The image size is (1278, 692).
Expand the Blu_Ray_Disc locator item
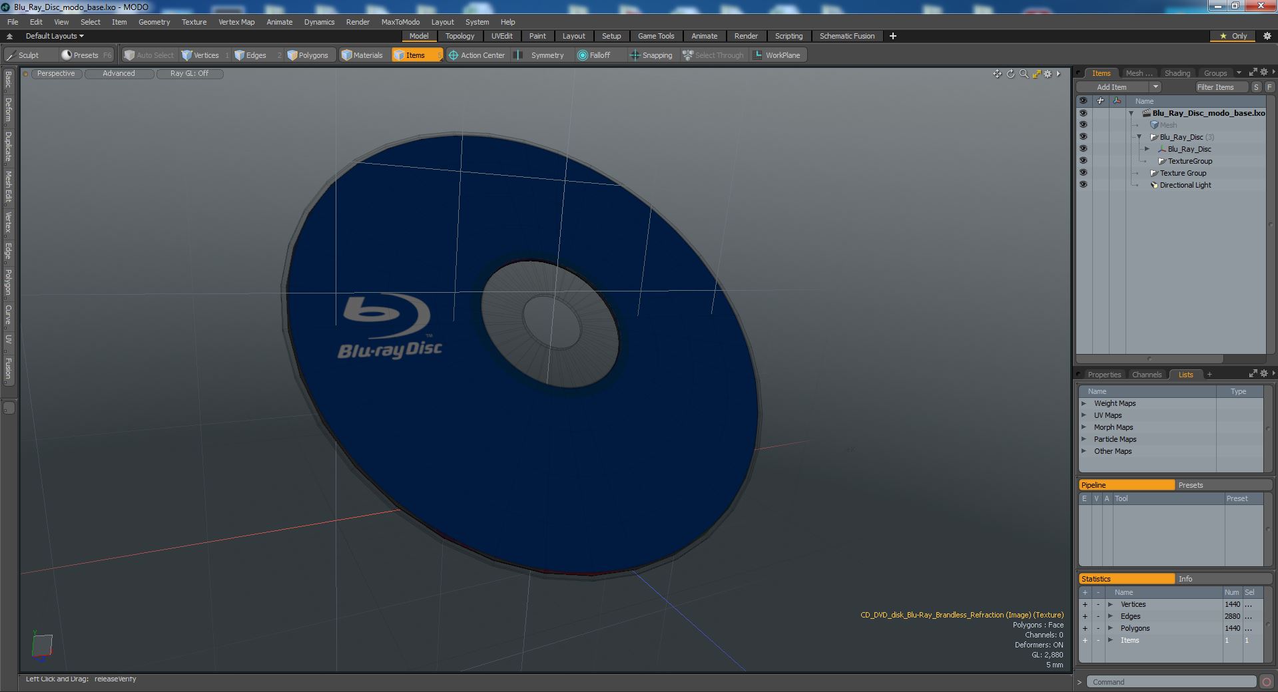click(1147, 149)
